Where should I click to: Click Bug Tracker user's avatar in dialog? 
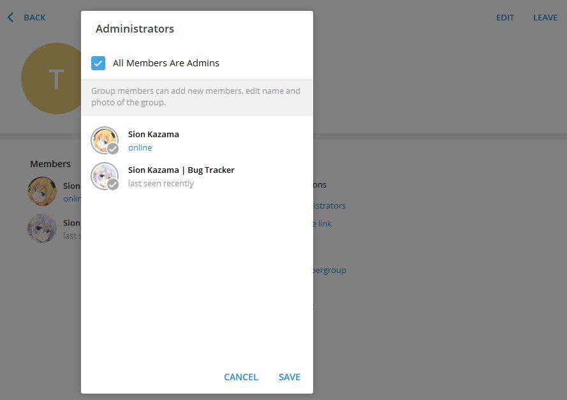[x=104, y=175]
